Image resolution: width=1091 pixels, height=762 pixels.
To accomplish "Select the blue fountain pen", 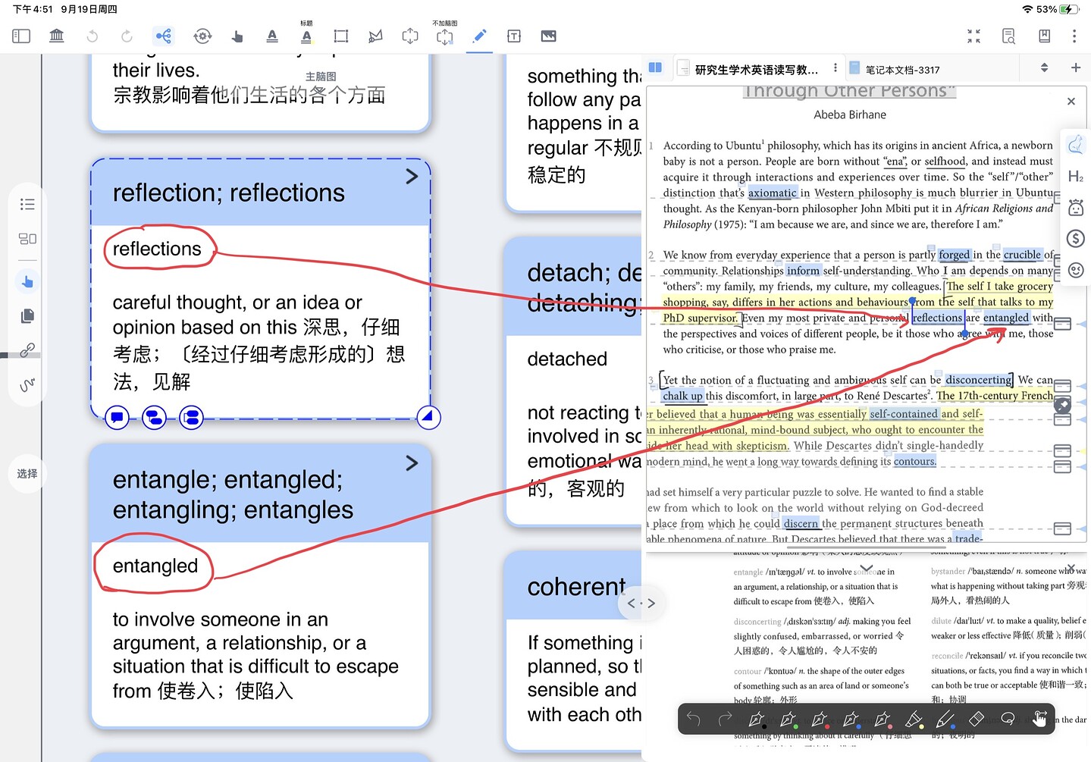I will click(851, 719).
